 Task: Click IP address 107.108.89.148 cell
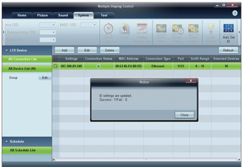(x=71, y=66)
